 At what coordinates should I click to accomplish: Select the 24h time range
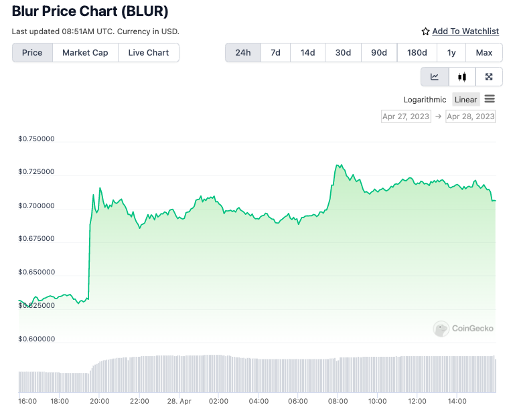243,53
